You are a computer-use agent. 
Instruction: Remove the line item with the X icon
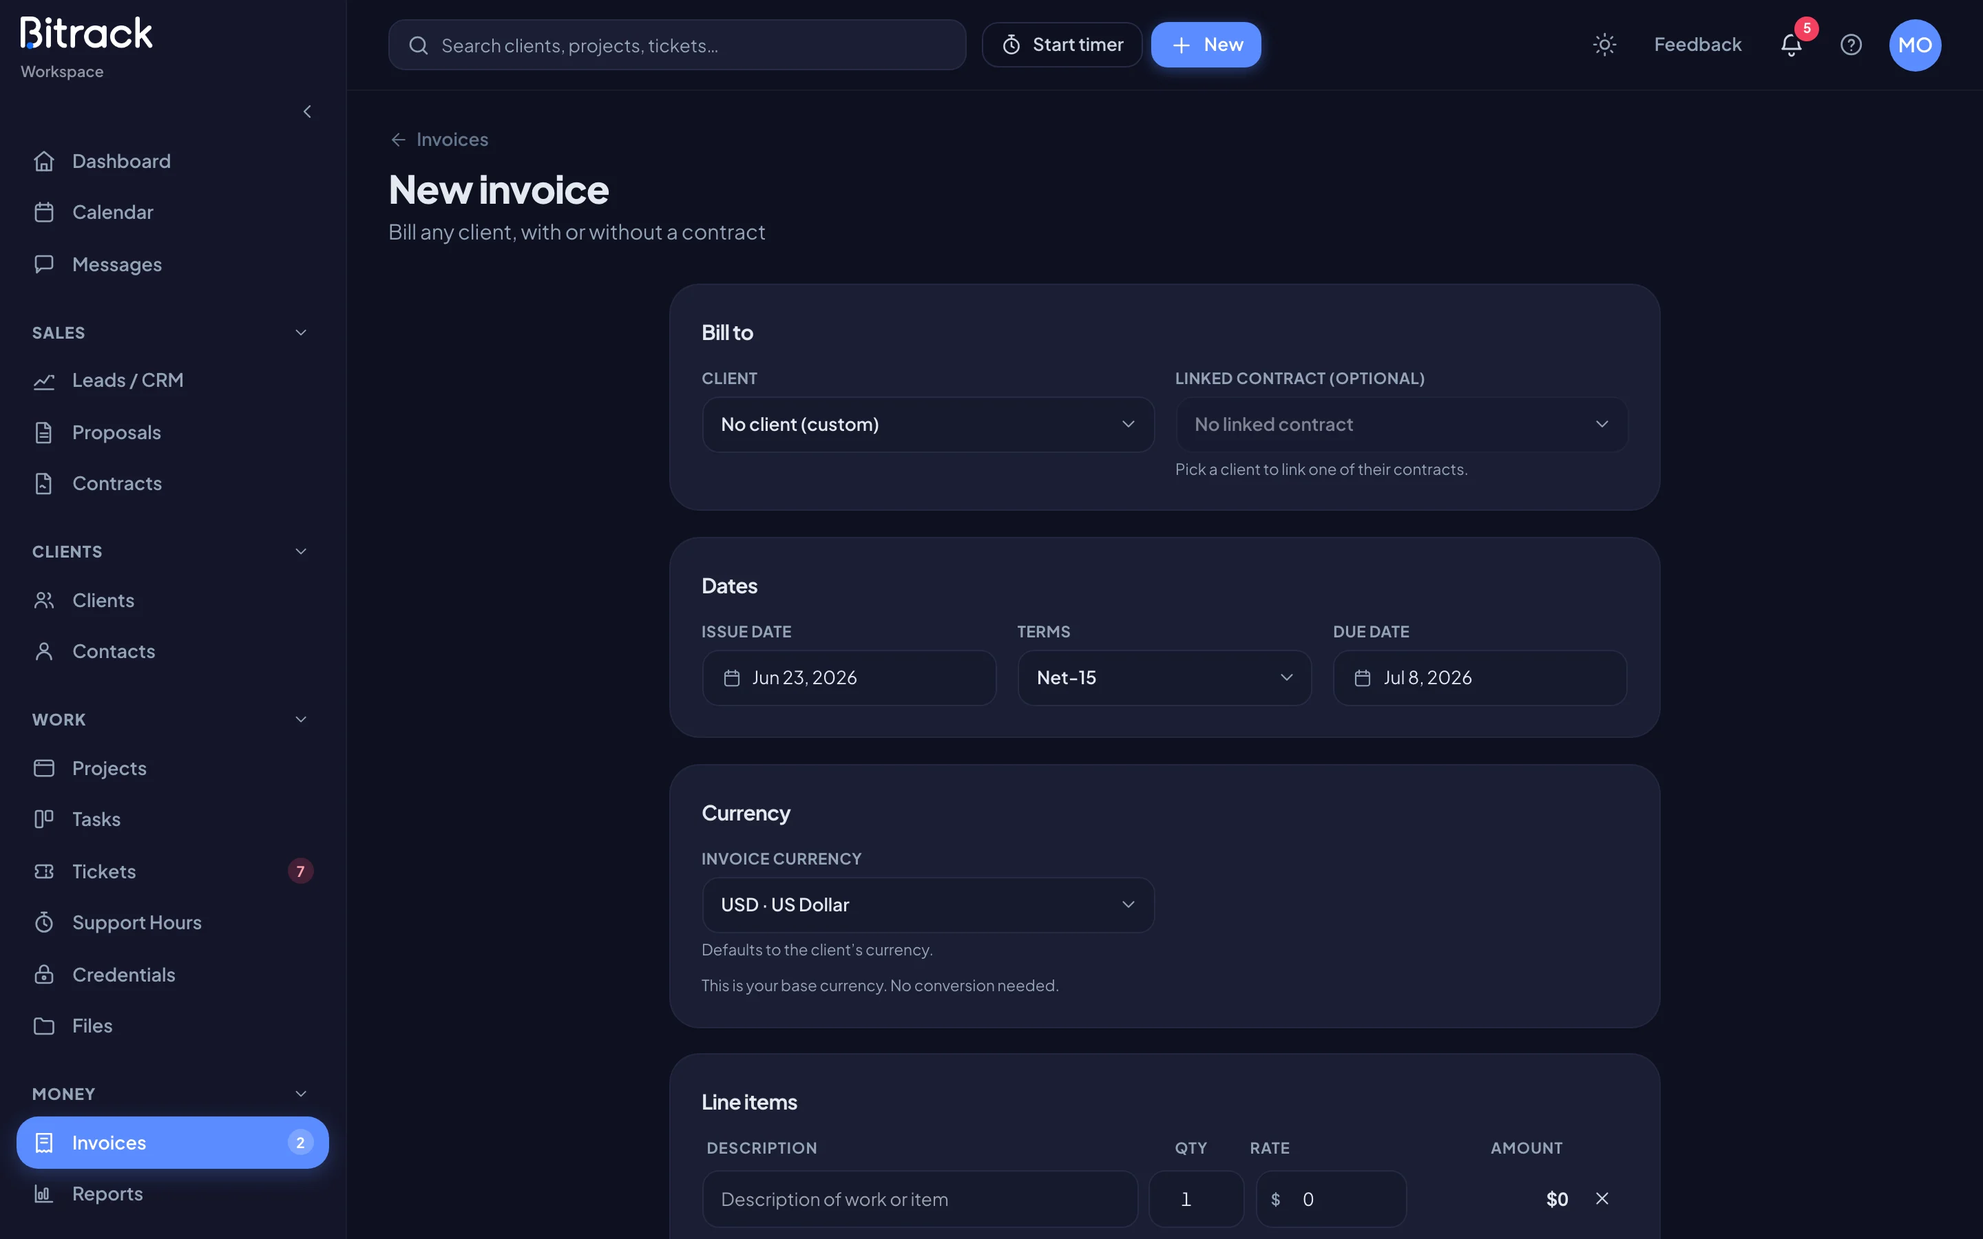(x=1602, y=1199)
